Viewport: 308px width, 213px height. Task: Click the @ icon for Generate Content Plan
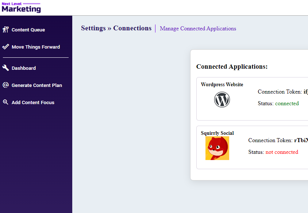tap(5, 85)
